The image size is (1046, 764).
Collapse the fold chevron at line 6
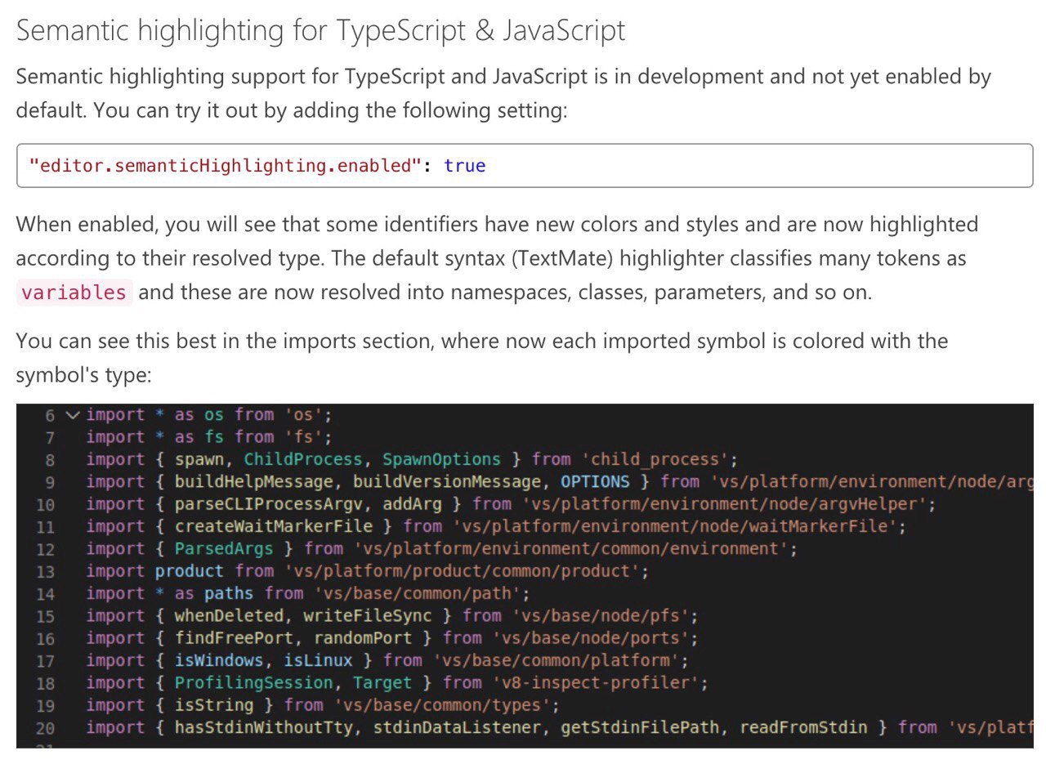pos(73,415)
